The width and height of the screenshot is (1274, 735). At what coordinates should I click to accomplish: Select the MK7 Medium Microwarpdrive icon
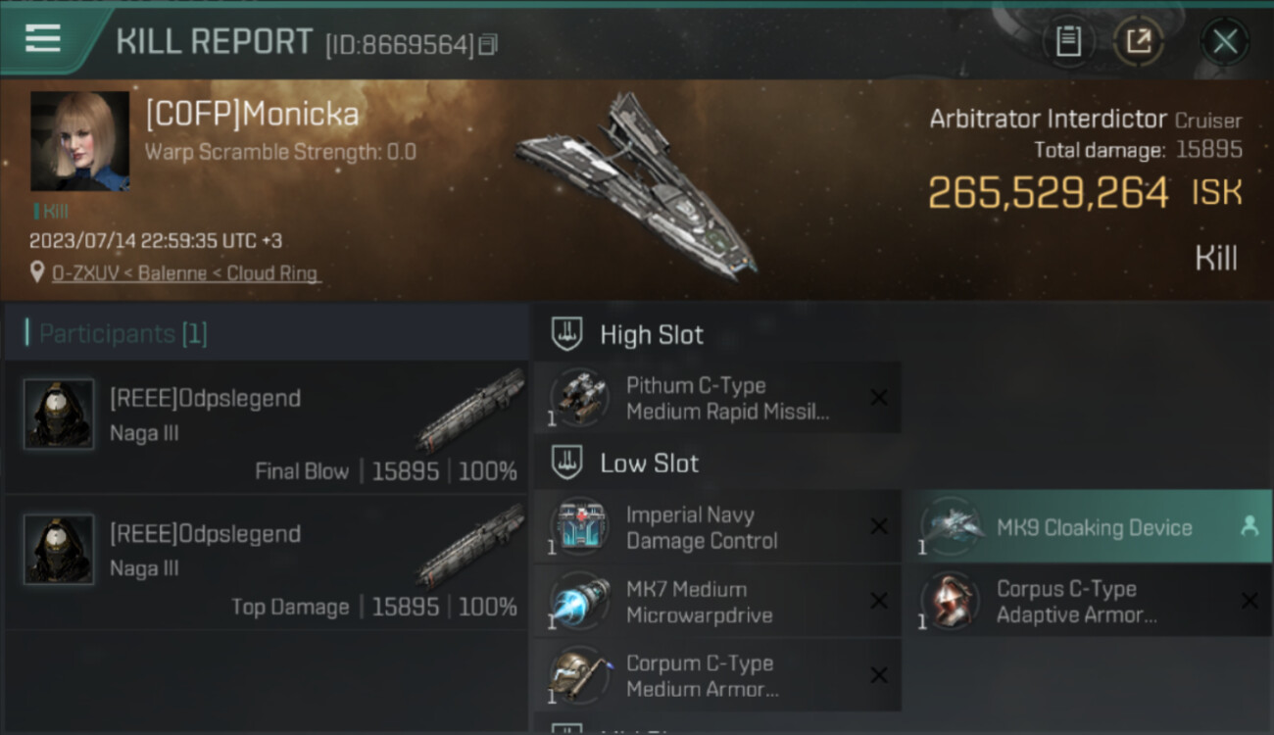tap(579, 602)
